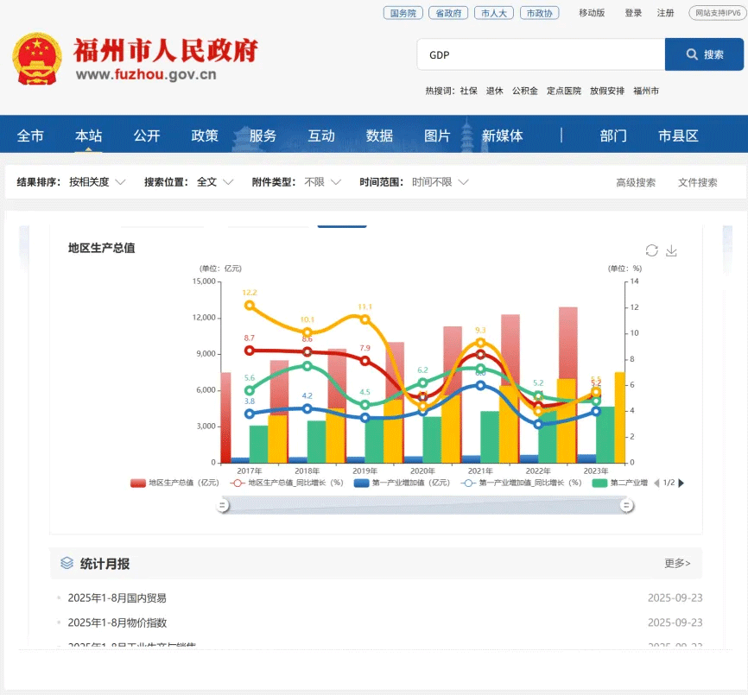Screen dimensions: 748x695
Task: Click the magnifier icon on 搜索 button
Action: coord(690,54)
